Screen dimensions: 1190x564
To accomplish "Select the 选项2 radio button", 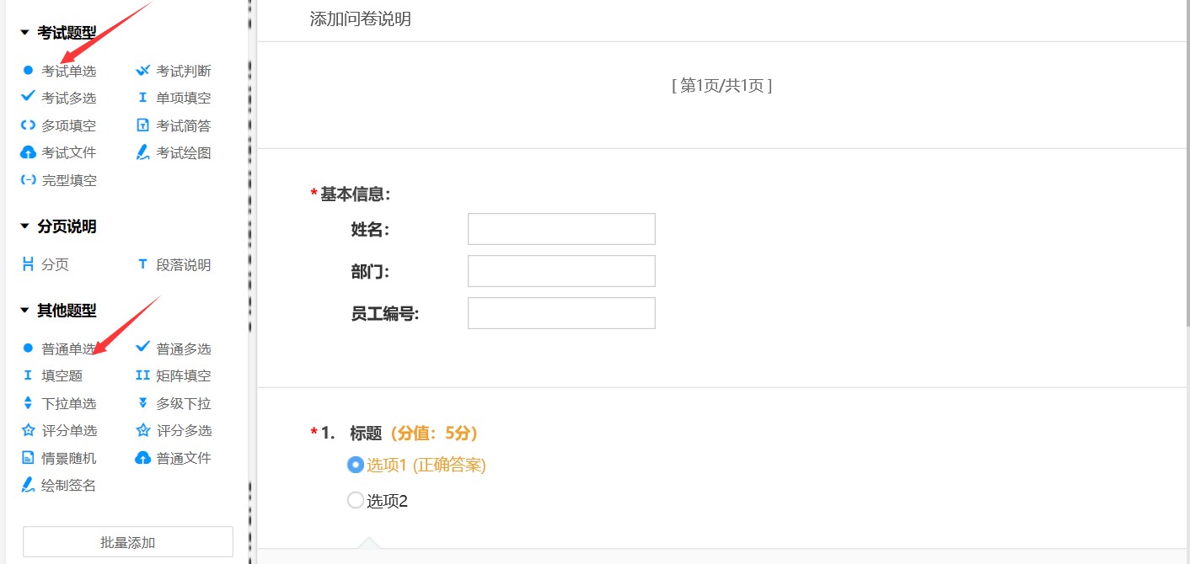I will tap(356, 501).
